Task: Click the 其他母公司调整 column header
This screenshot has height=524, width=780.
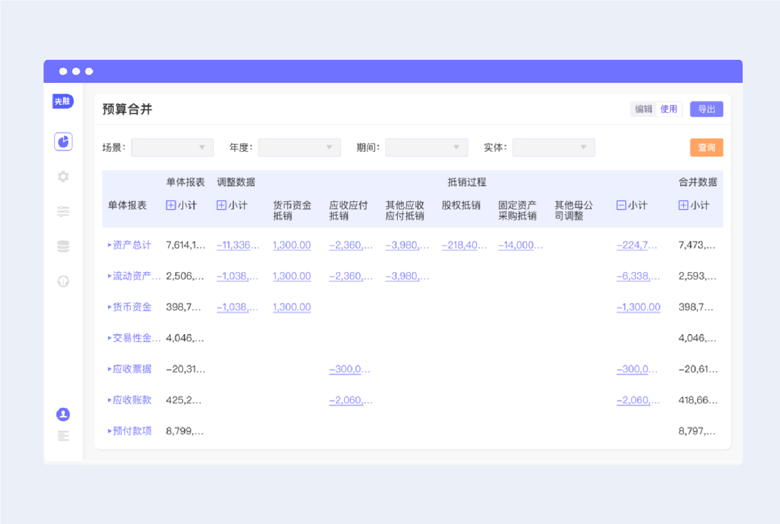Action: (574, 211)
